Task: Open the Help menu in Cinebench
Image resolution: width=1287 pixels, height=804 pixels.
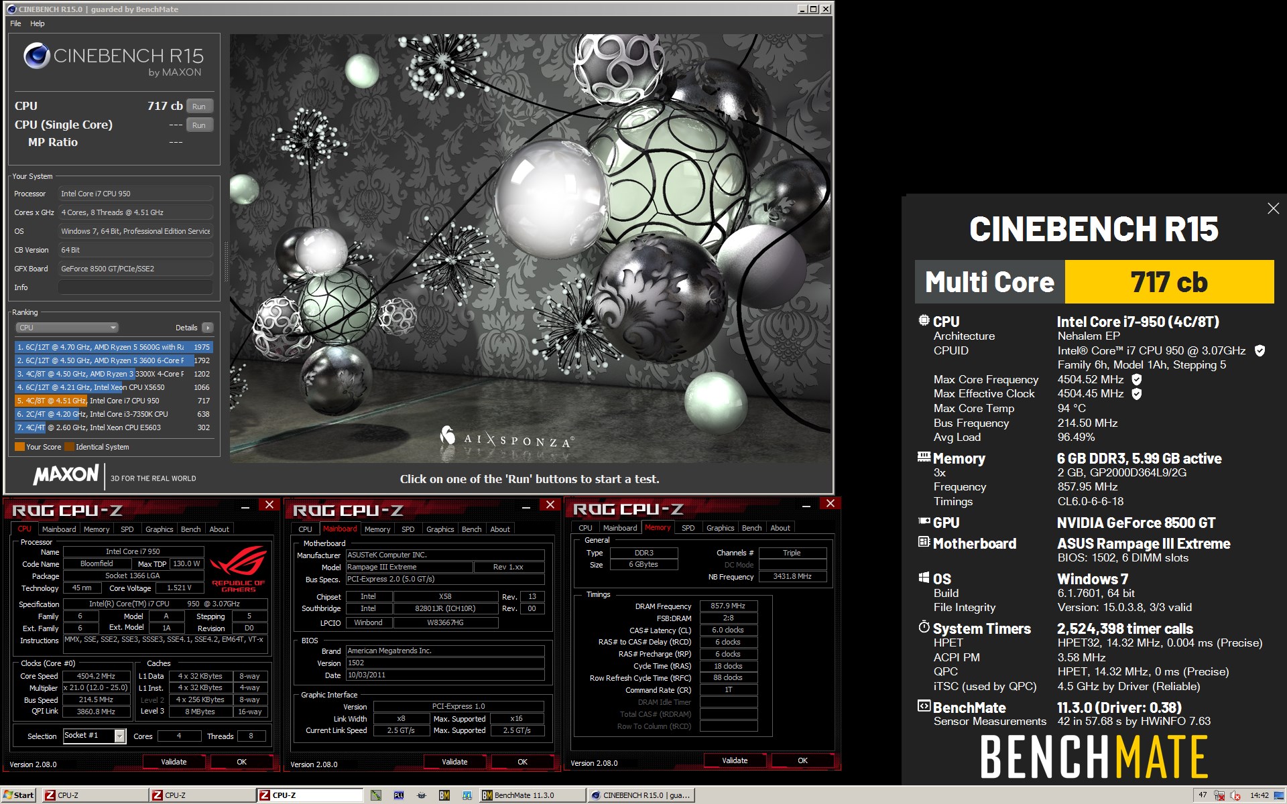Action: [38, 23]
